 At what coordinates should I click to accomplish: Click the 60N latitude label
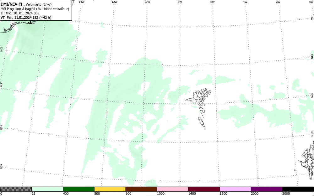tap(1, 167)
